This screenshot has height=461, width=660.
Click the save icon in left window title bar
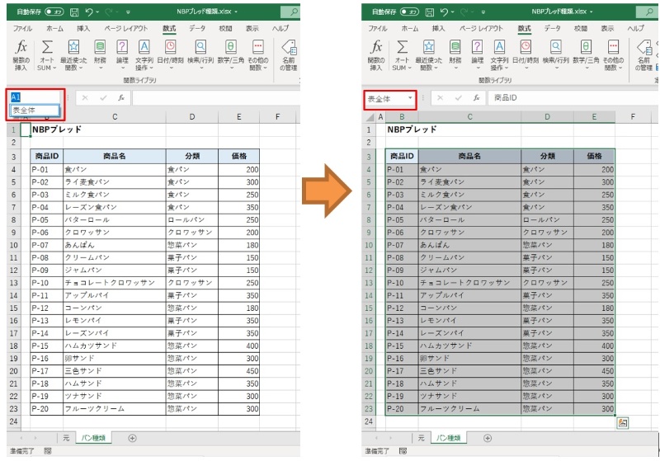coord(74,12)
